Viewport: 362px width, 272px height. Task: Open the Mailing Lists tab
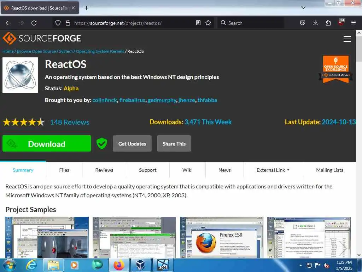pos(329,170)
